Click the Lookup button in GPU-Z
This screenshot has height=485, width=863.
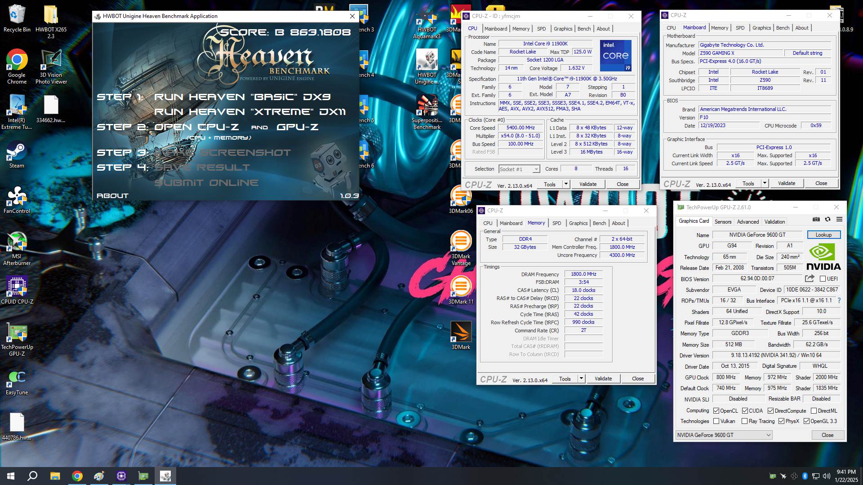click(823, 235)
